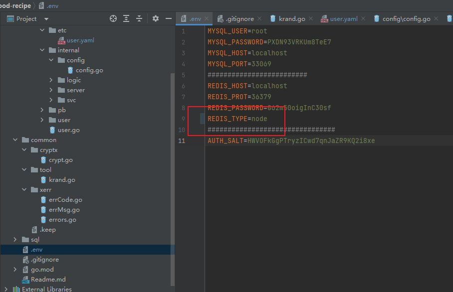Viewport: 453px width, 292px height.
Task: Click line number 11 in the gutter
Action: 183,140
